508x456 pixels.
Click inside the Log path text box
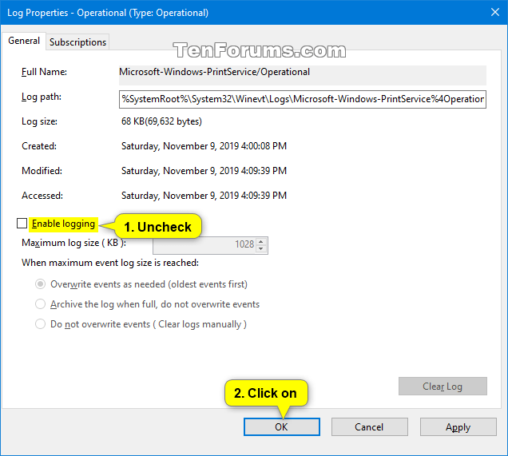[303, 99]
